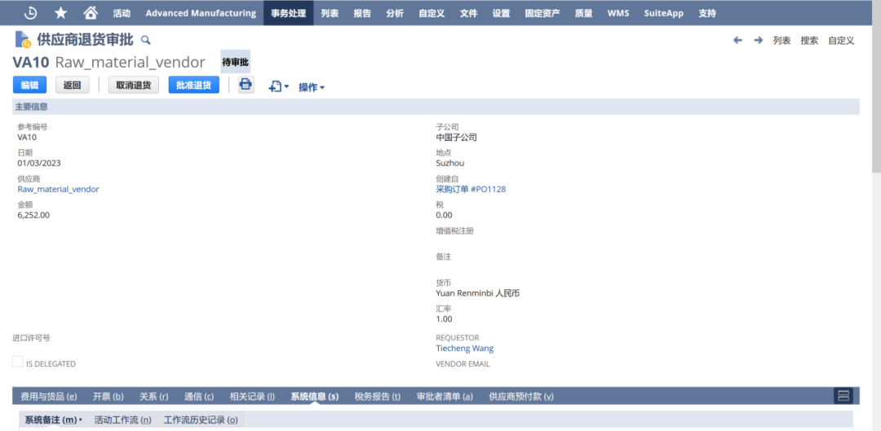
Task: Select the 系统信息 (s) tab
Action: 315,396
